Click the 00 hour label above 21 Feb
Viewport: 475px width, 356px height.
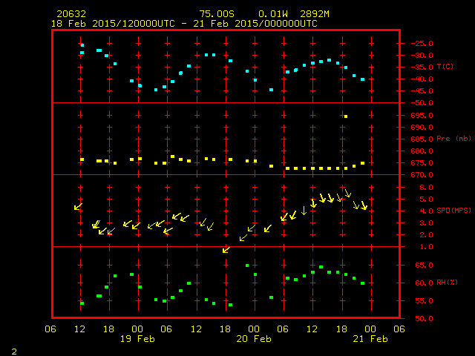pos(370,329)
